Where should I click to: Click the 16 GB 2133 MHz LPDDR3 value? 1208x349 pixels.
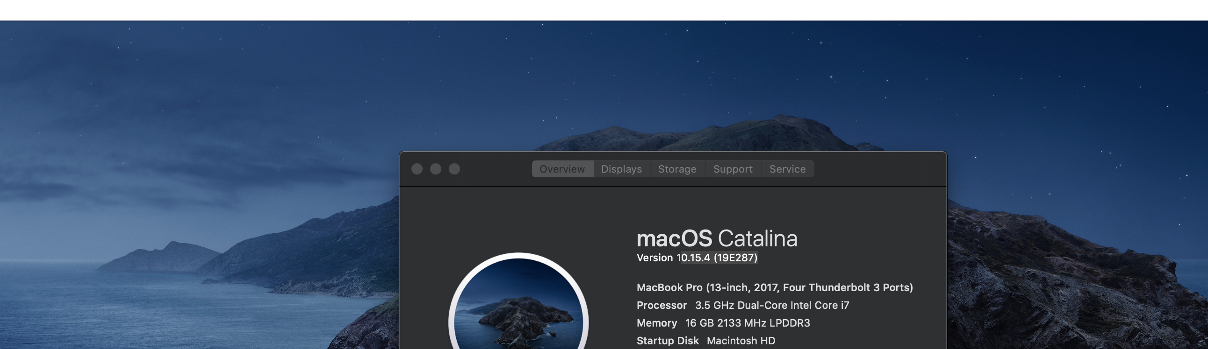[748, 323]
